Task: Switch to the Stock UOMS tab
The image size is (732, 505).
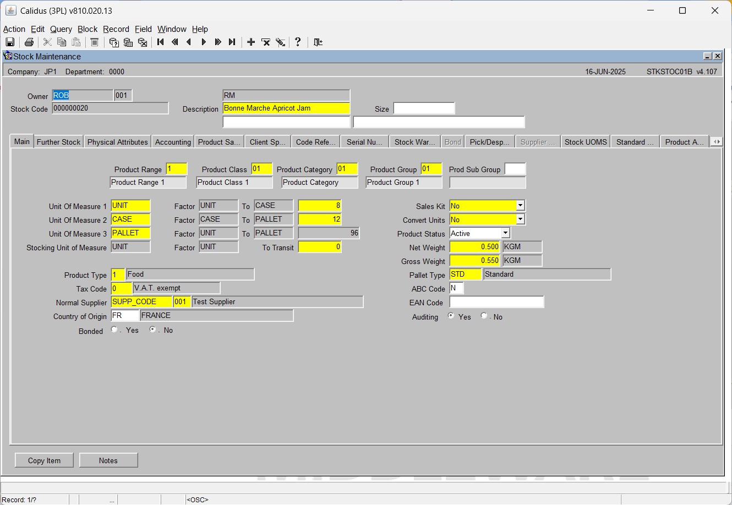Action: click(x=586, y=142)
